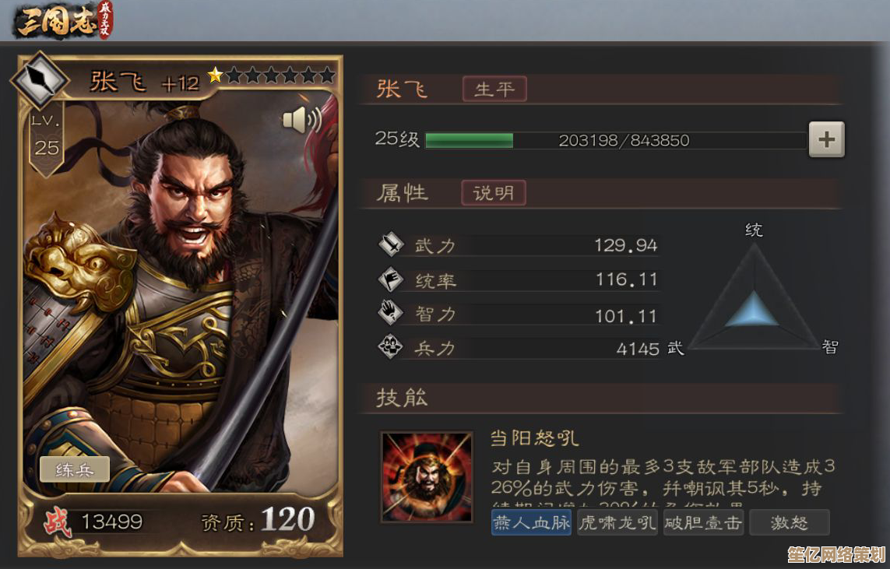890x569 pixels.
Task: Click the spear troop-type diamond icon
Action: [x=40, y=79]
